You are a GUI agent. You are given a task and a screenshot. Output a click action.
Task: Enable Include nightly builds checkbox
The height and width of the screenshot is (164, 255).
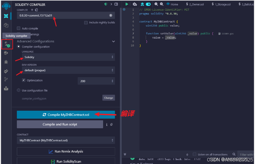[86, 23]
